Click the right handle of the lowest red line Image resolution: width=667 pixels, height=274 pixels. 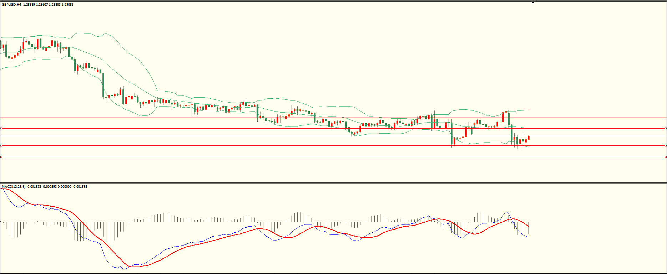point(666,157)
